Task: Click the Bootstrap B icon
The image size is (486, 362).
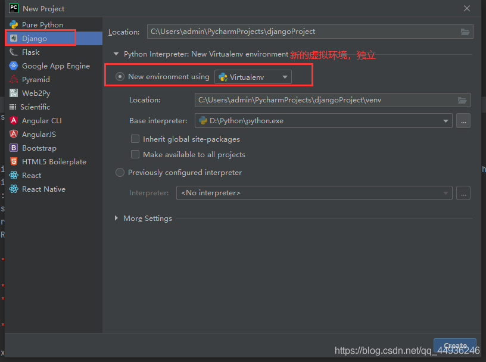Action: [14, 148]
